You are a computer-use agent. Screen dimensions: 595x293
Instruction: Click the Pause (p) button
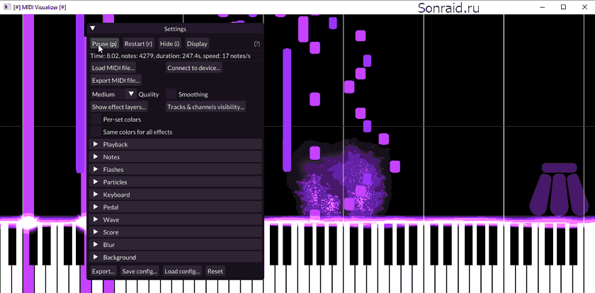pos(105,44)
